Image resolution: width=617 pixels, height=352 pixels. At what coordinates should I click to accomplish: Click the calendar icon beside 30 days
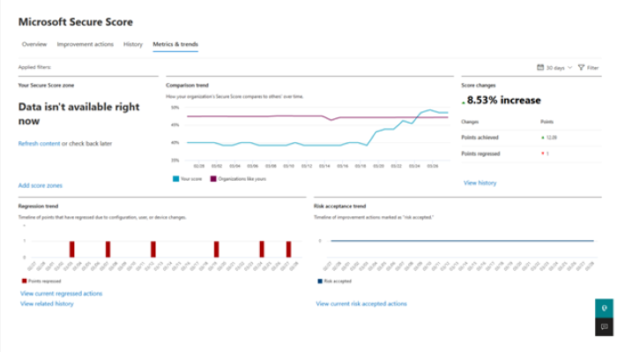540,67
